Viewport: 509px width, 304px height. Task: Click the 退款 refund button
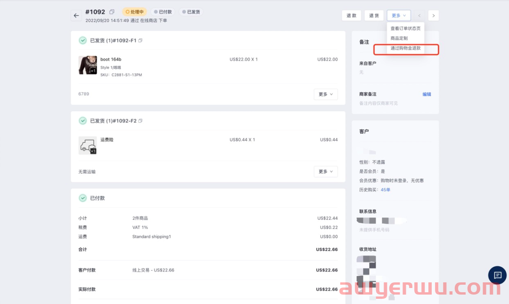[x=352, y=16]
